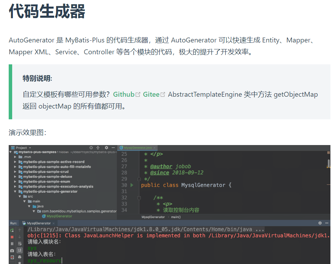The width and height of the screenshot is (336, 264).
Task: Click the MysqlGenerator class name in code
Action: (203, 185)
